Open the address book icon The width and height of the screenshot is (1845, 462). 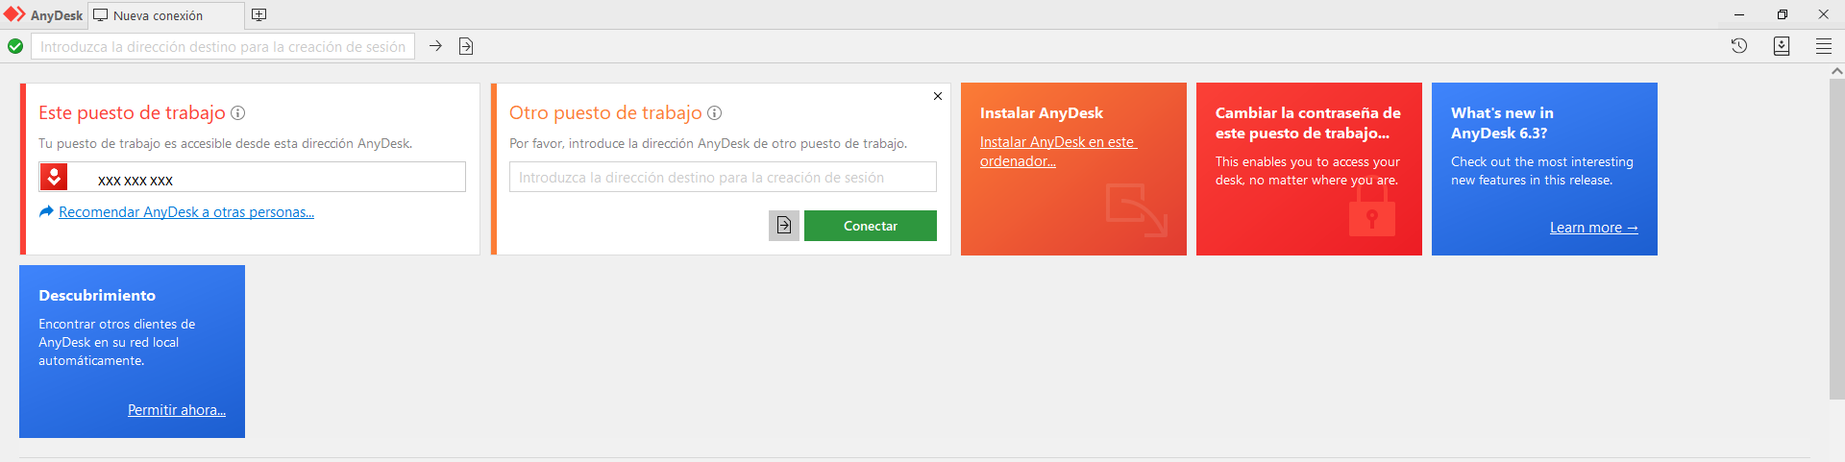coord(1781,46)
